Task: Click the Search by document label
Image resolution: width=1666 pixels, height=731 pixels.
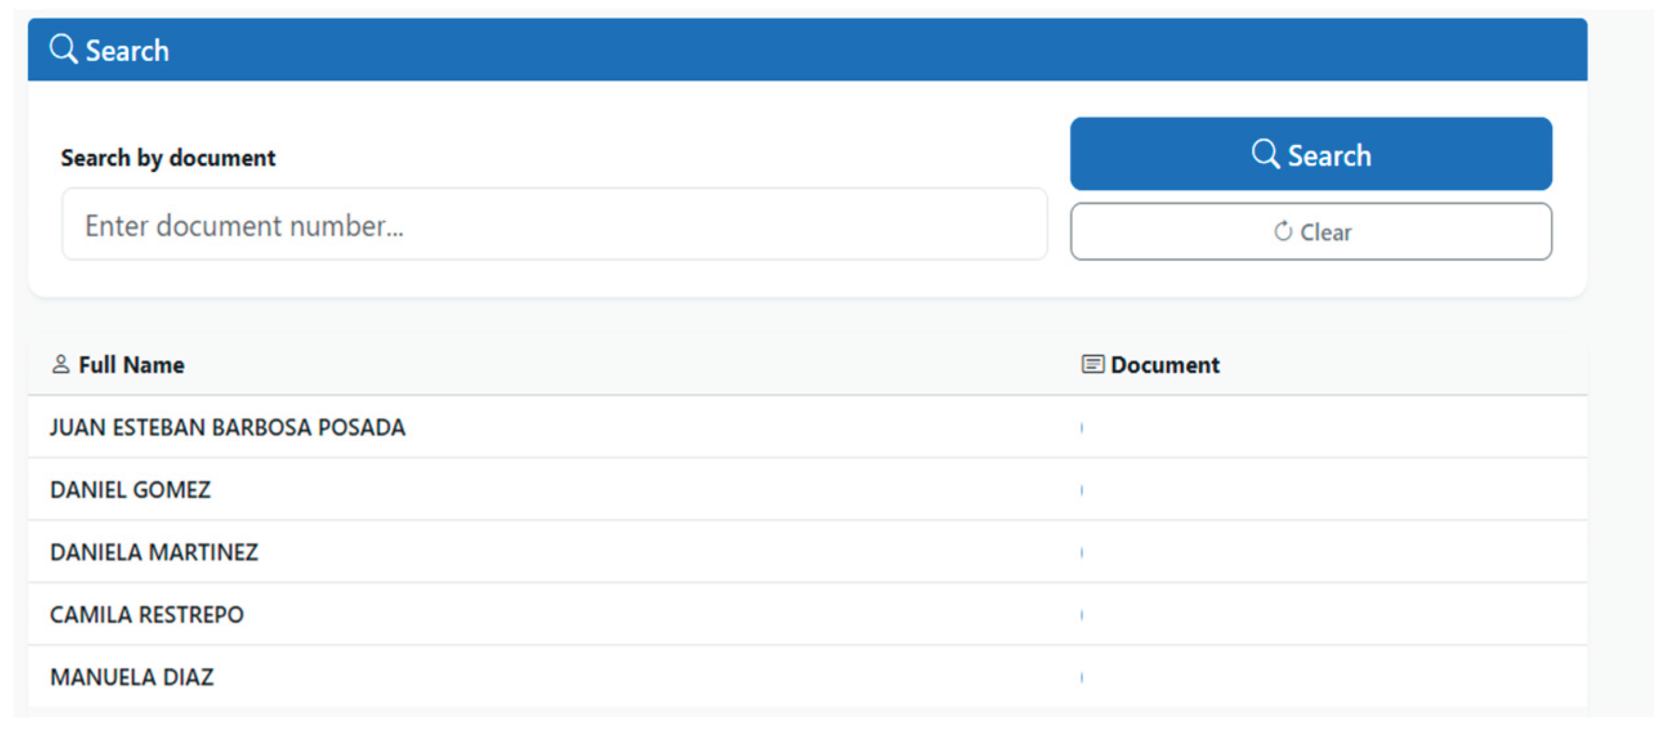Action: (168, 157)
